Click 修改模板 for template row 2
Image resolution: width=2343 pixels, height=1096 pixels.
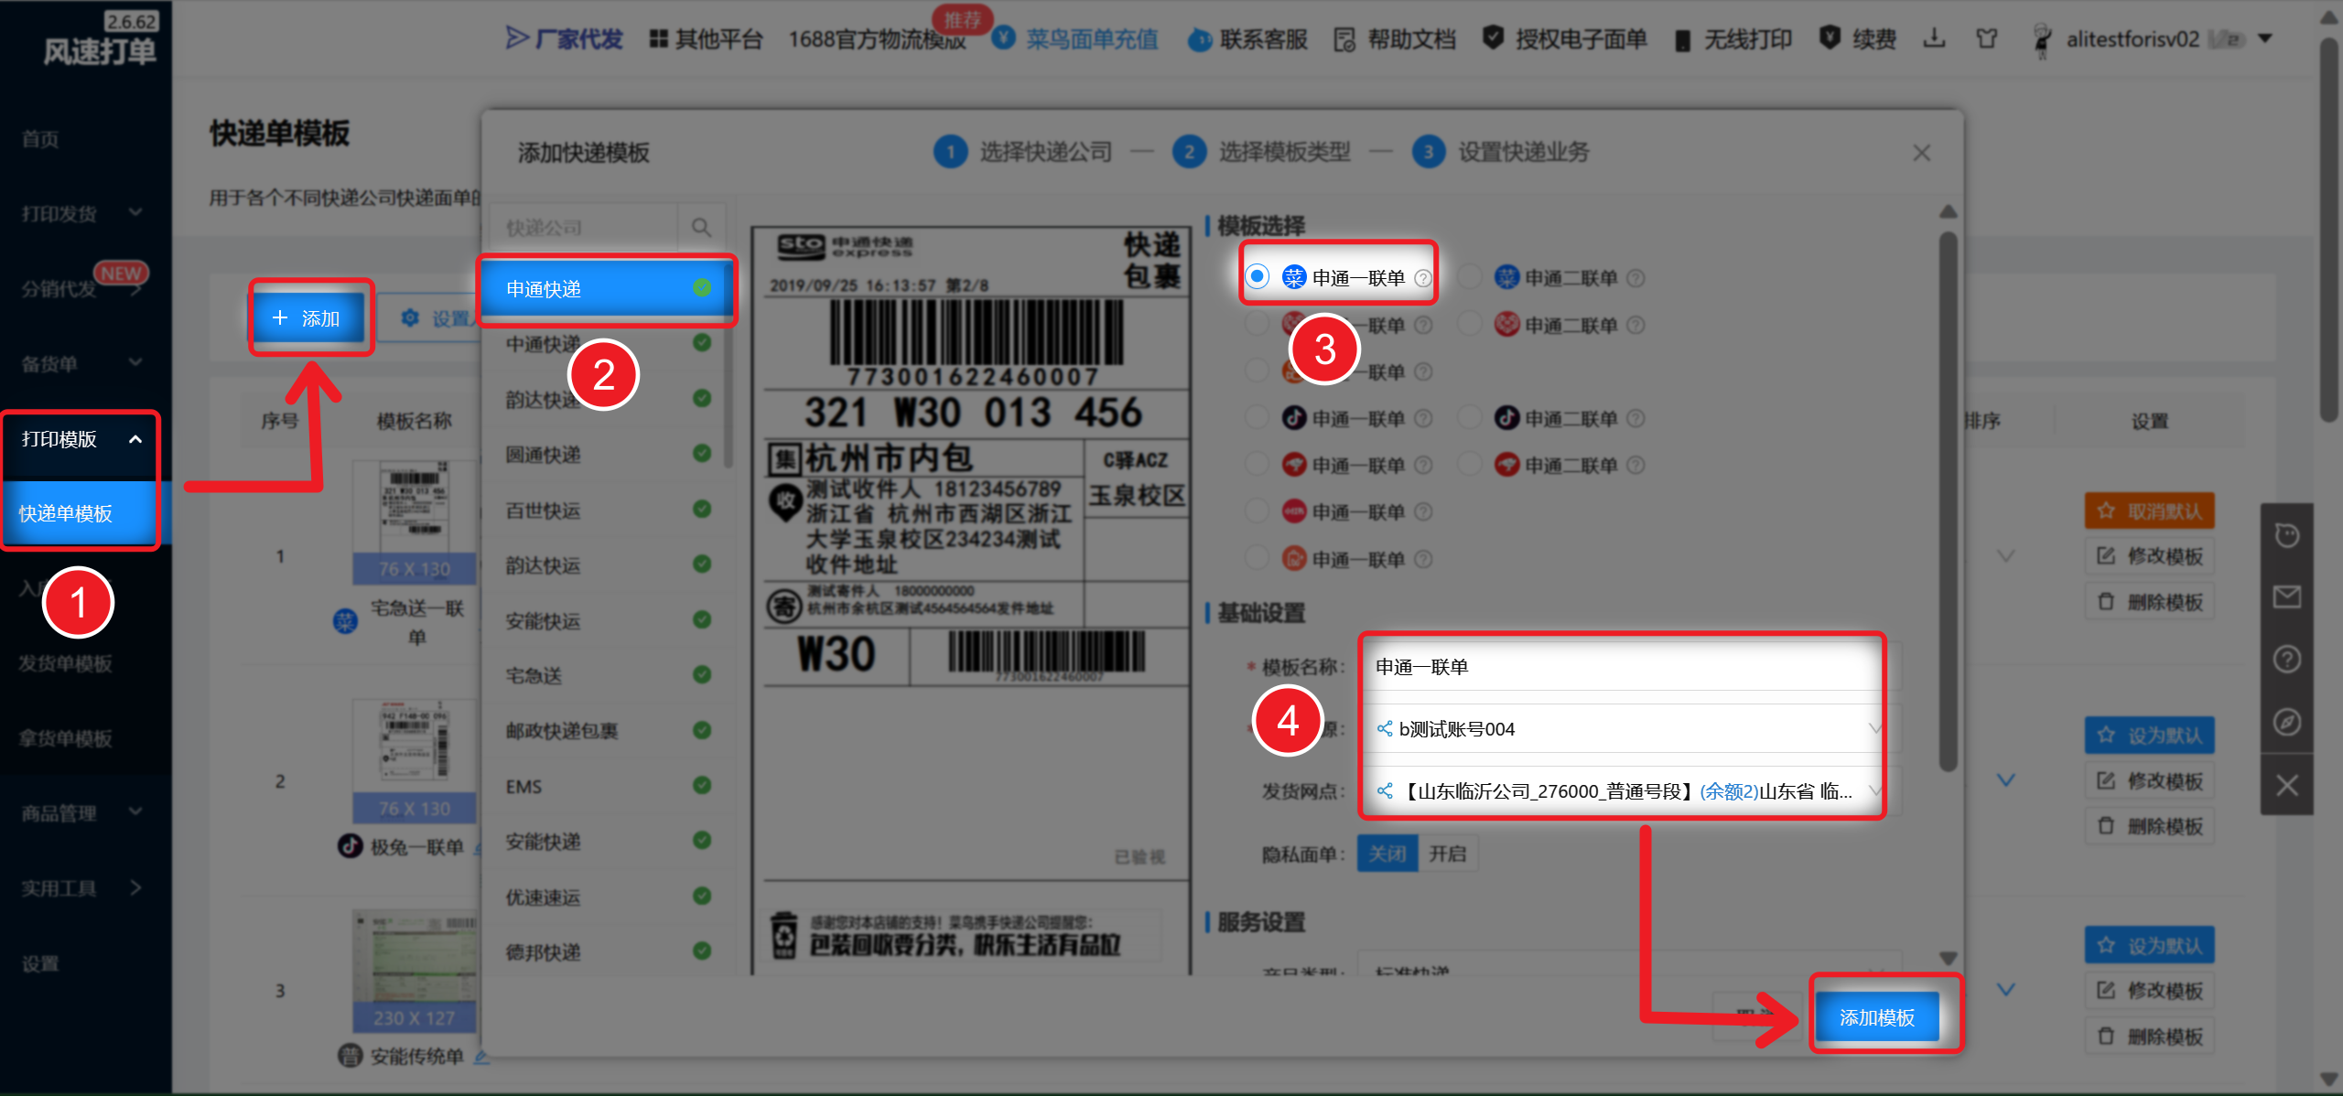(2149, 780)
